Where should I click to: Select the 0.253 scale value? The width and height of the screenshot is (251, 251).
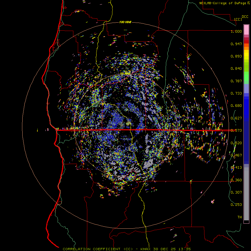[x=236, y=205]
